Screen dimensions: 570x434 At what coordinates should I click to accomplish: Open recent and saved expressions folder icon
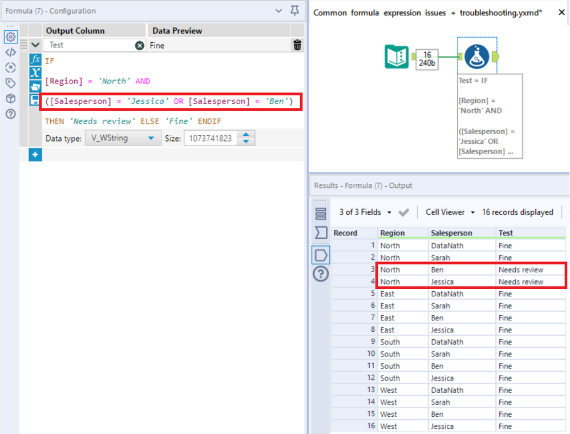tap(35, 87)
